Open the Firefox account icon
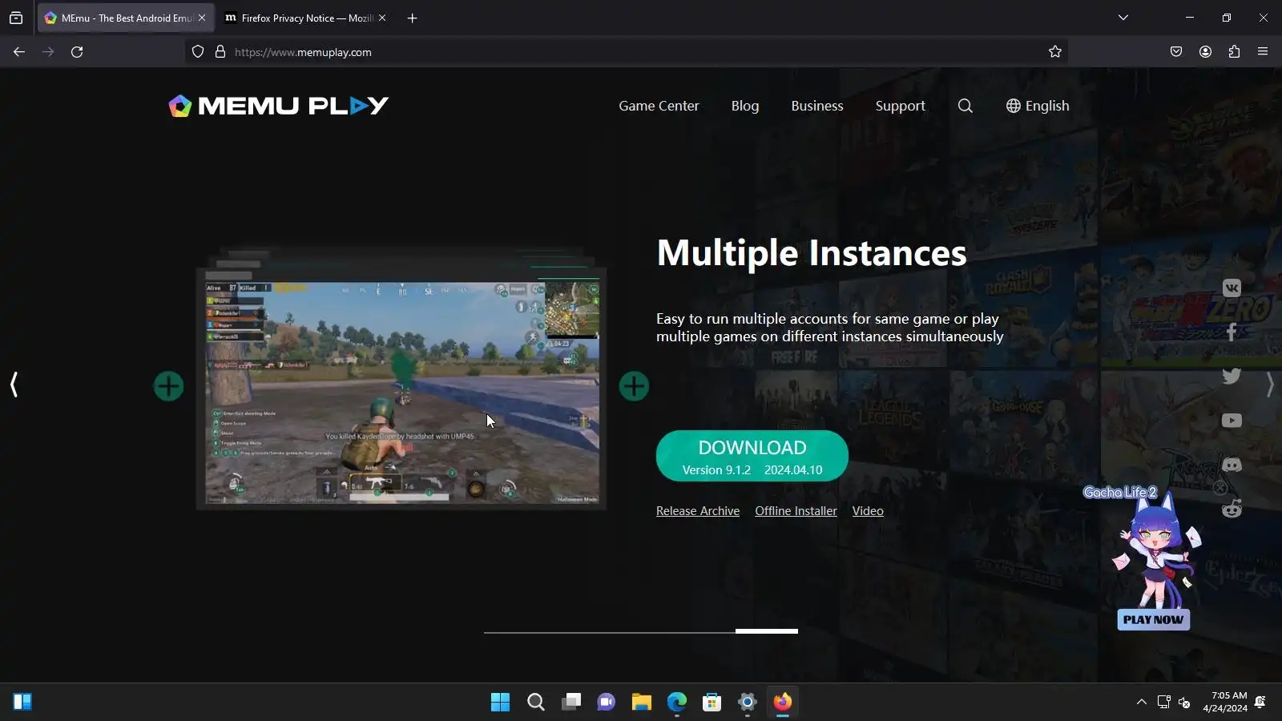Image resolution: width=1282 pixels, height=721 pixels. [x=1205, y=52]
